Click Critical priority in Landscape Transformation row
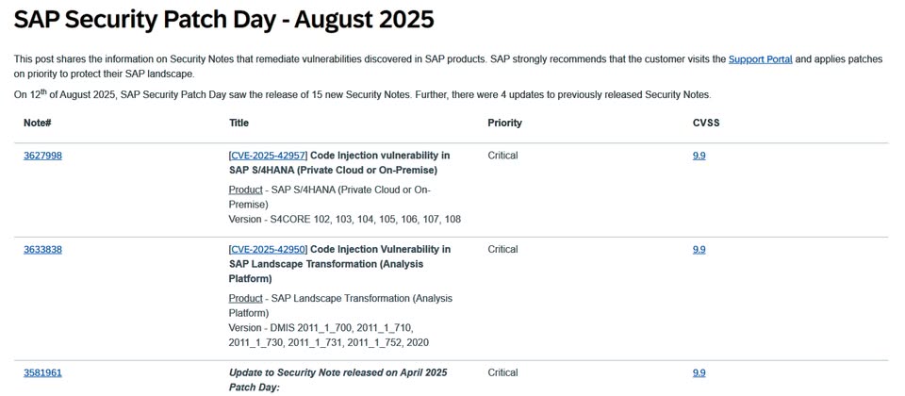 (502, 250)
